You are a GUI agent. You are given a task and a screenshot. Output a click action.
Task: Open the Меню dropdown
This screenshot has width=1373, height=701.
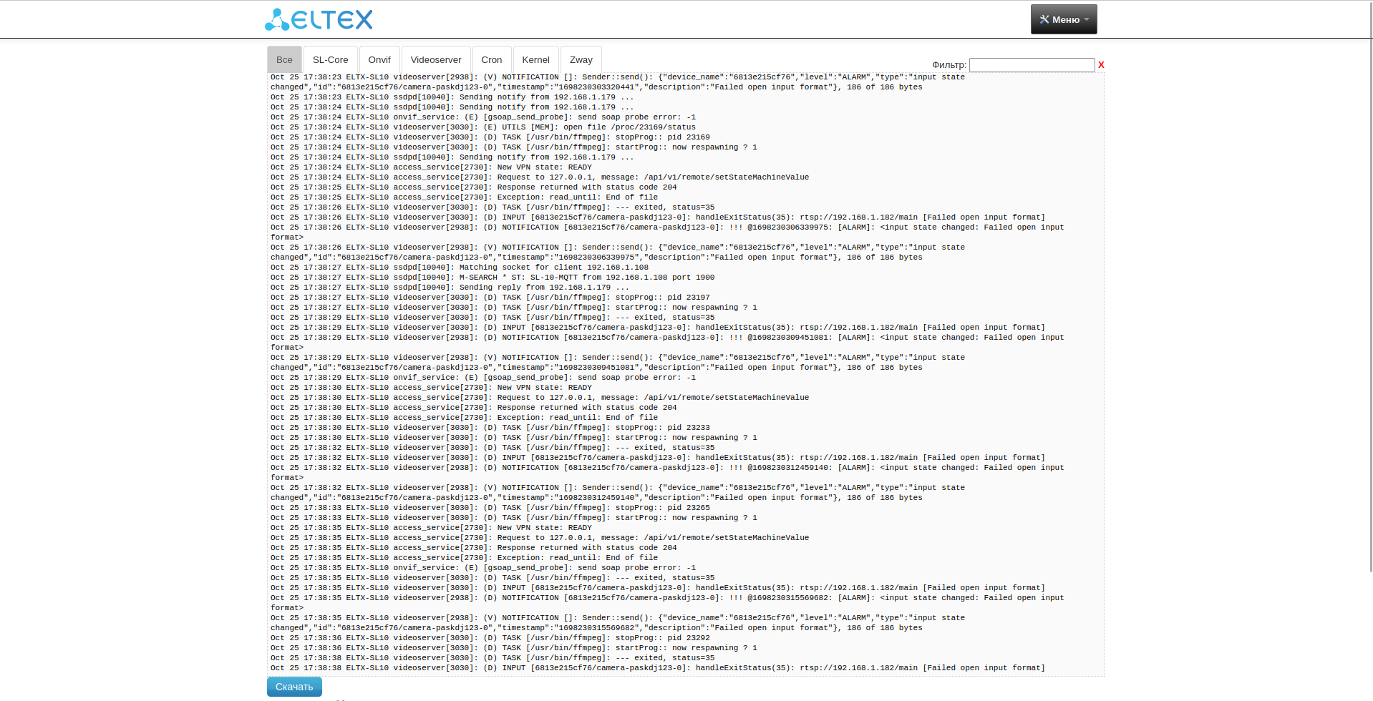[x=1064, y=19]
